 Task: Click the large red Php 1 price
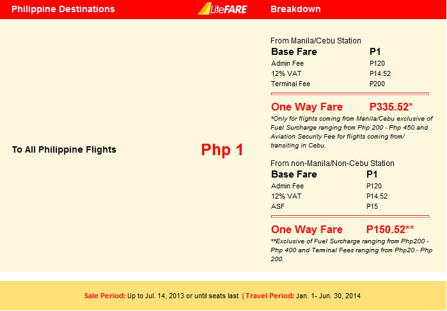pyautogui.click(x=222, y=149)
